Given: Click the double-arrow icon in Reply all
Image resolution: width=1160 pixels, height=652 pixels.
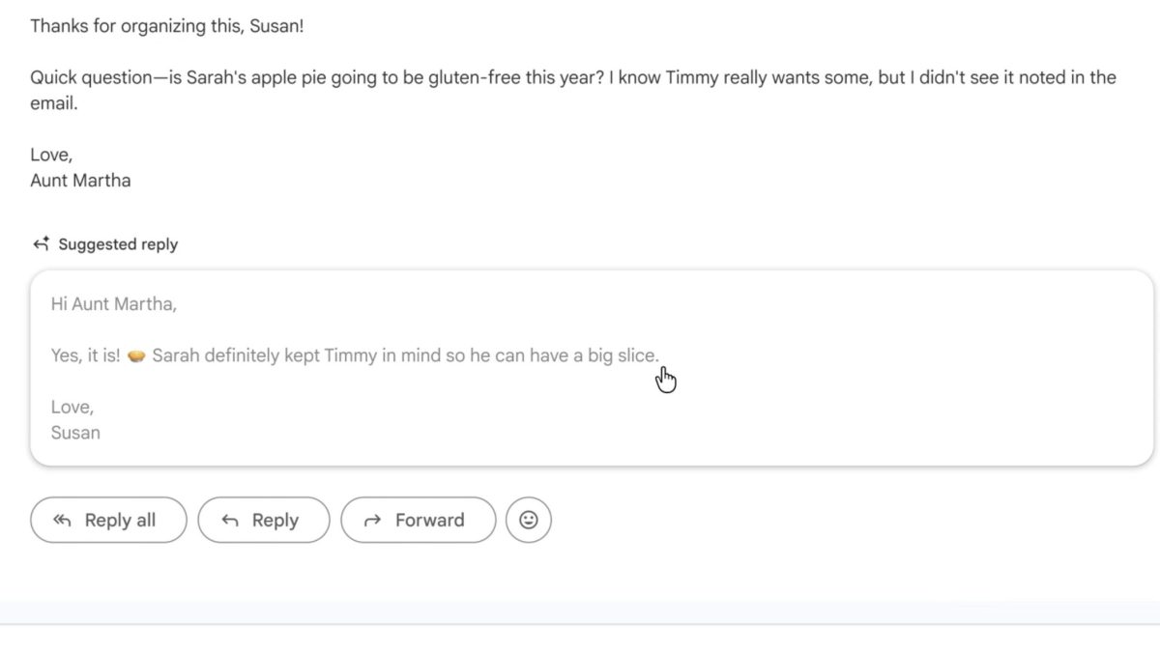Looking at the screenshot, I should pyautogui.click(x=63, y=521).
